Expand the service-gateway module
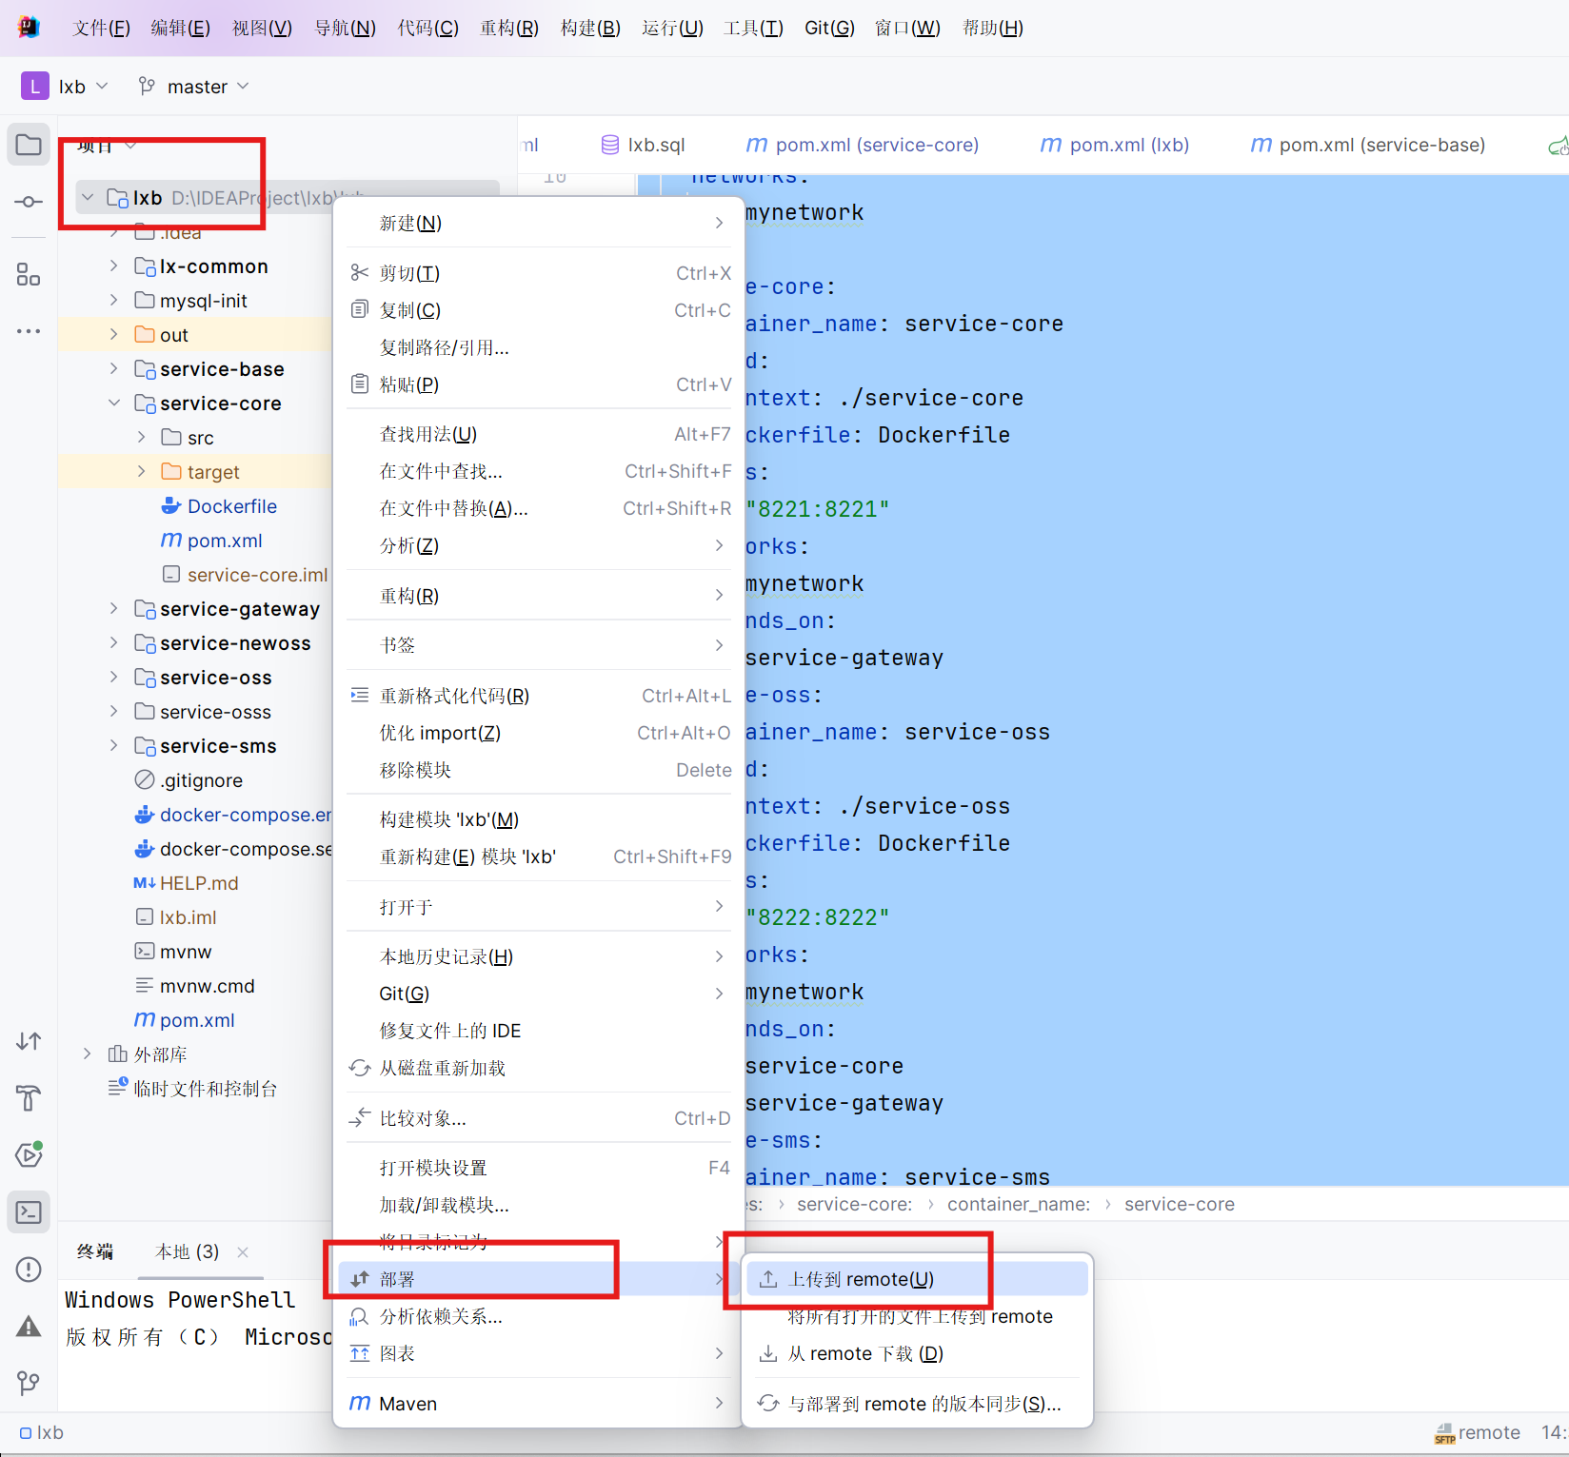 113,608
